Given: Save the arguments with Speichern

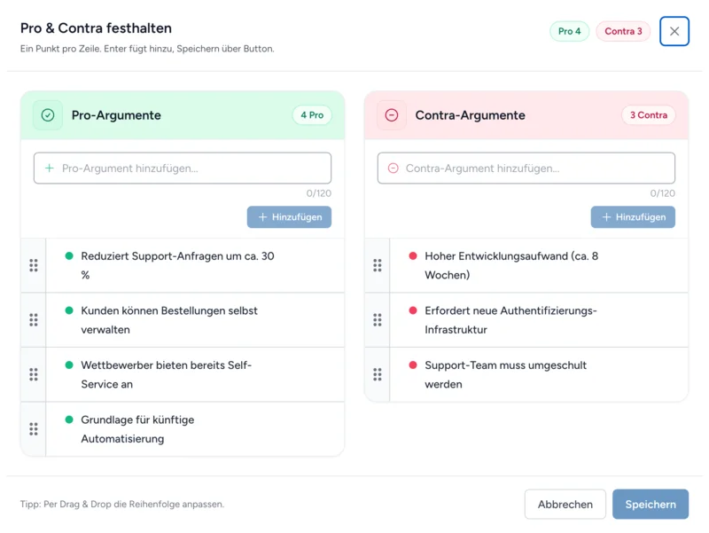Looking at the screenshot, I should pos(651,505).
